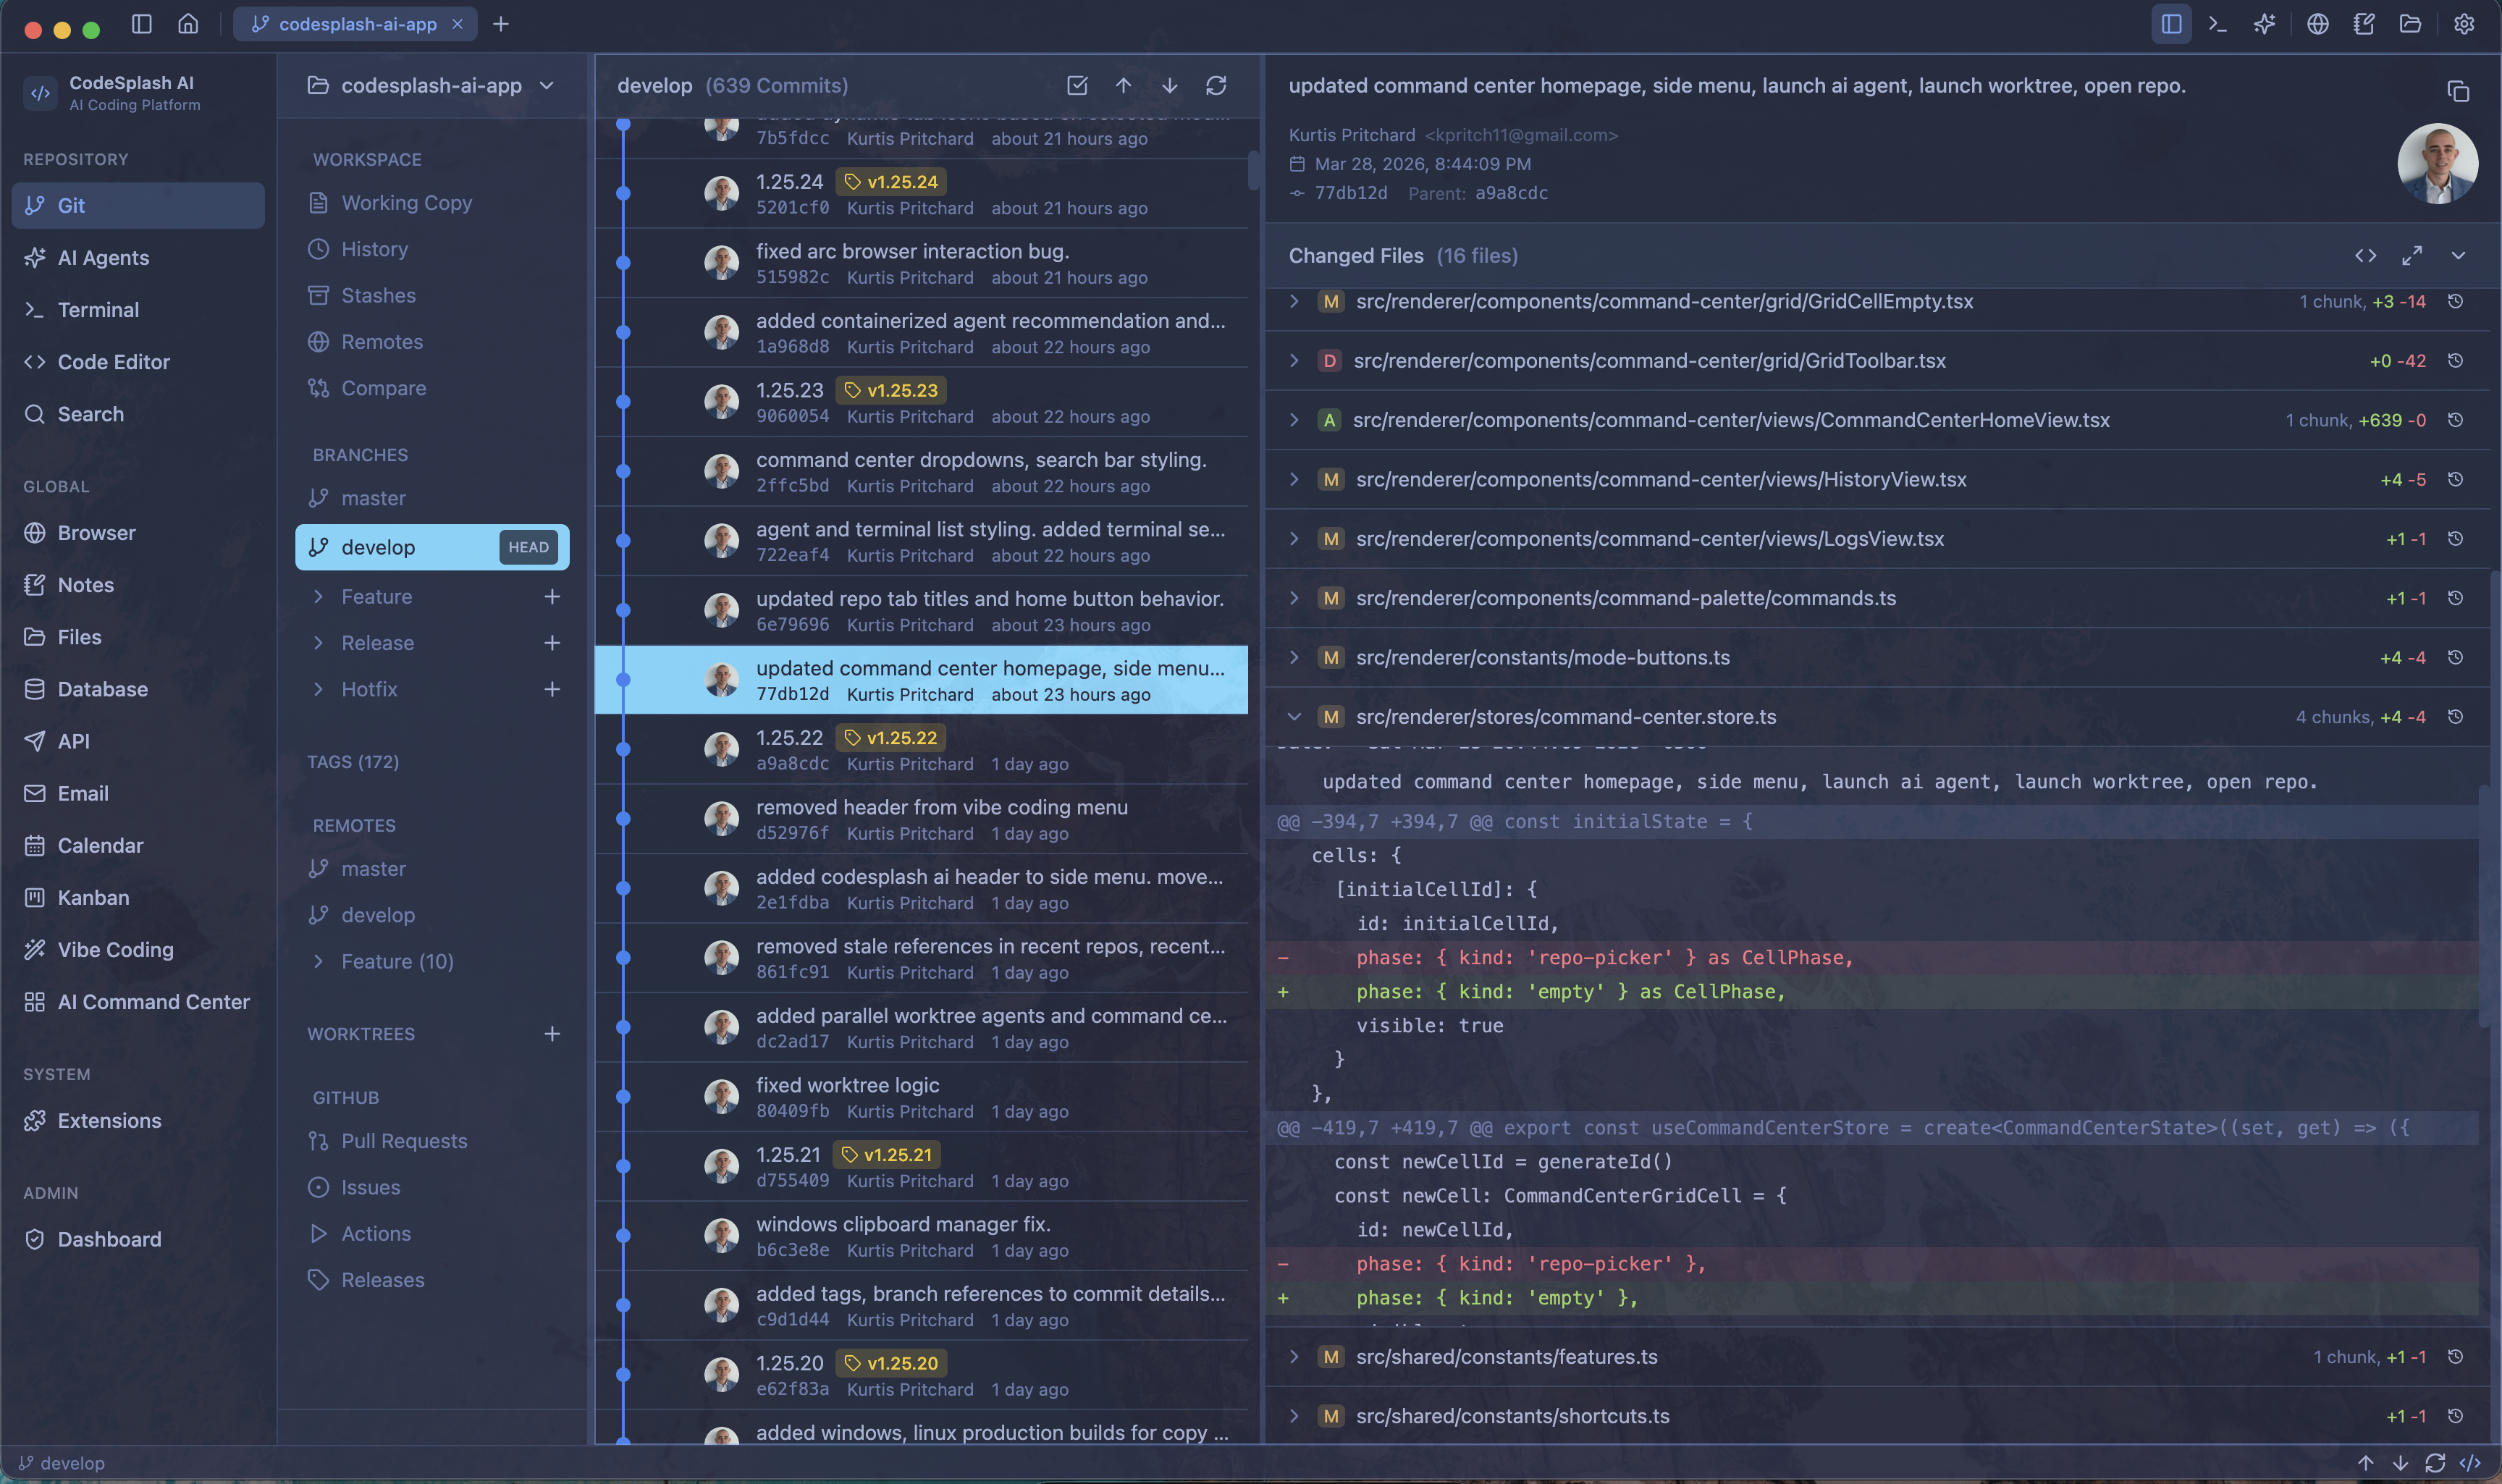
Task: Collapse the command-center.store.ts diff
Action: tap(1294, 717)
